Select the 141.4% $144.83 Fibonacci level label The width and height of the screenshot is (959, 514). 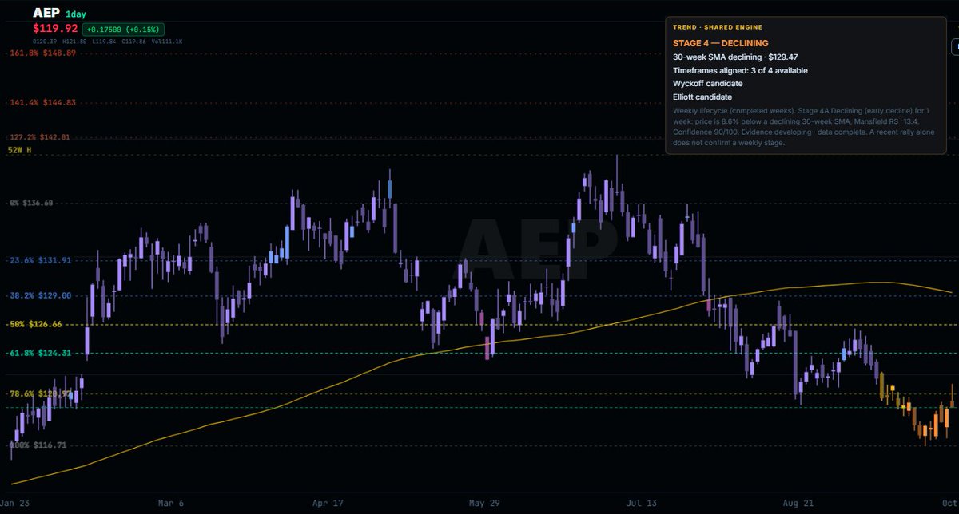point(42,103)
